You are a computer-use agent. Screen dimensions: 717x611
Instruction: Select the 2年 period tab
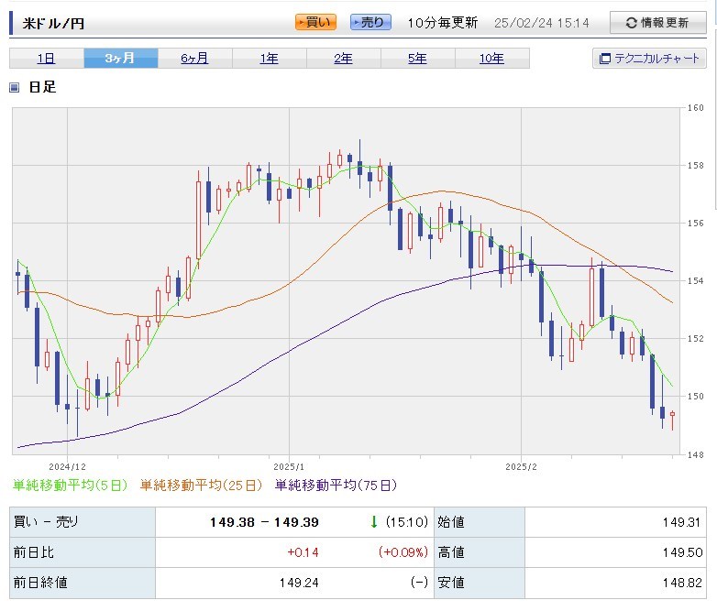pos(343,59)
